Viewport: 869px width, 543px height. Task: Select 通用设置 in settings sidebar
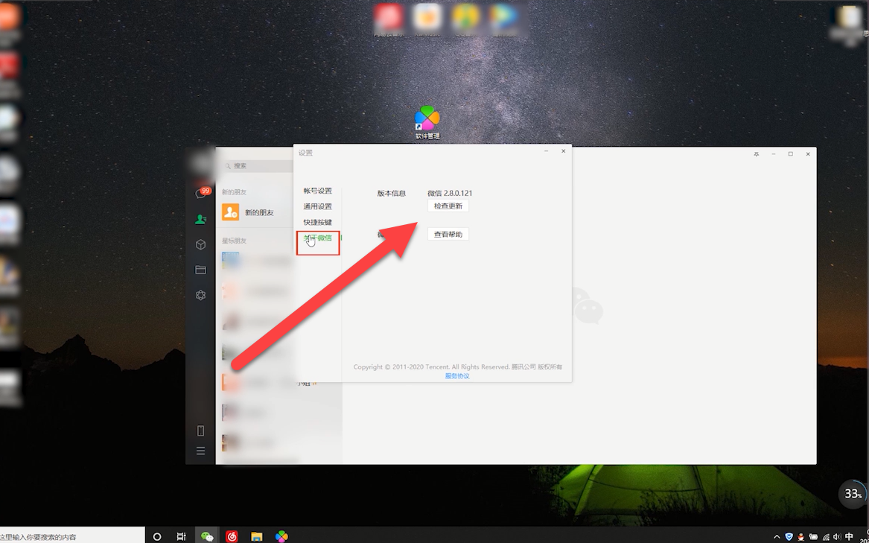point(317,206)
